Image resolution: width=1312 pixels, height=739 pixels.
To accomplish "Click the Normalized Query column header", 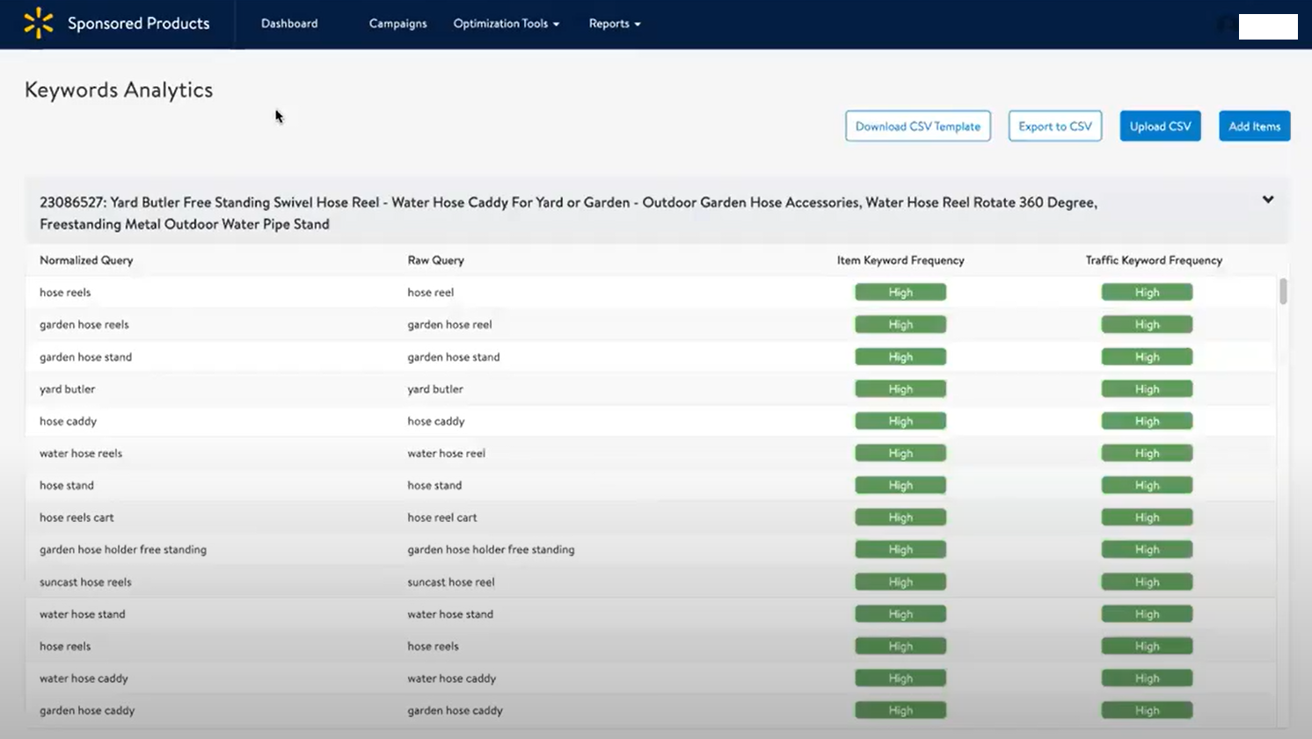I will (x=86, y=260).
